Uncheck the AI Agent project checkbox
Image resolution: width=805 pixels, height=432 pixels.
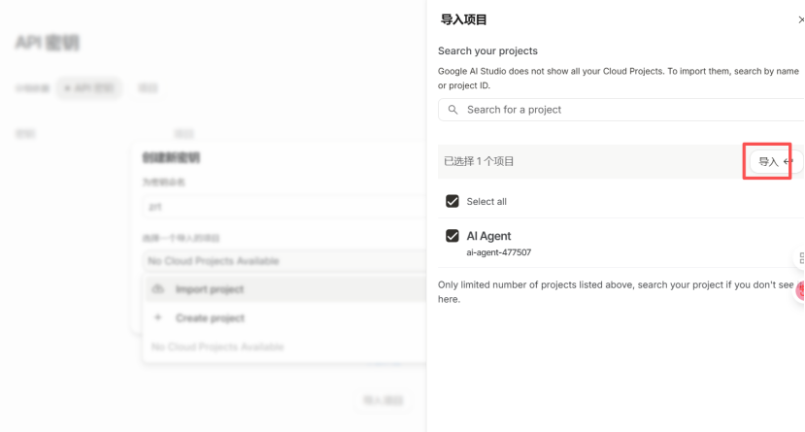[452, 236]
